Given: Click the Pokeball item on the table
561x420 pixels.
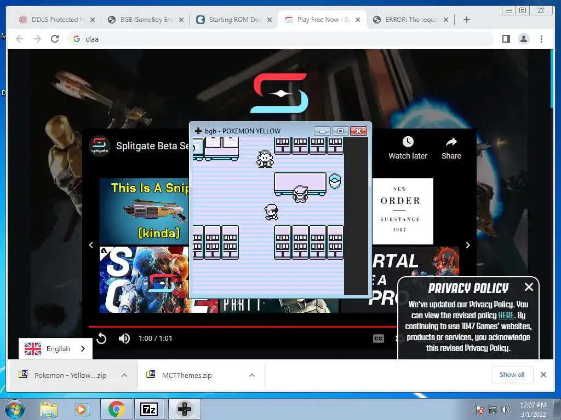Looking at the screenshot, I should [335, 180].
